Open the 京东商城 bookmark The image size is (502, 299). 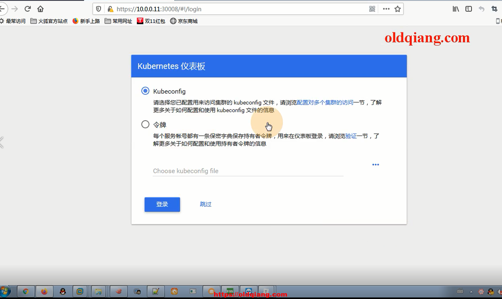click(x=184, y=21)
